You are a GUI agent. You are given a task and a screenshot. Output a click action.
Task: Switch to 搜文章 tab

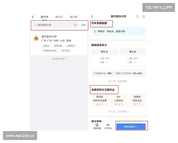click(x=74, y=17)
